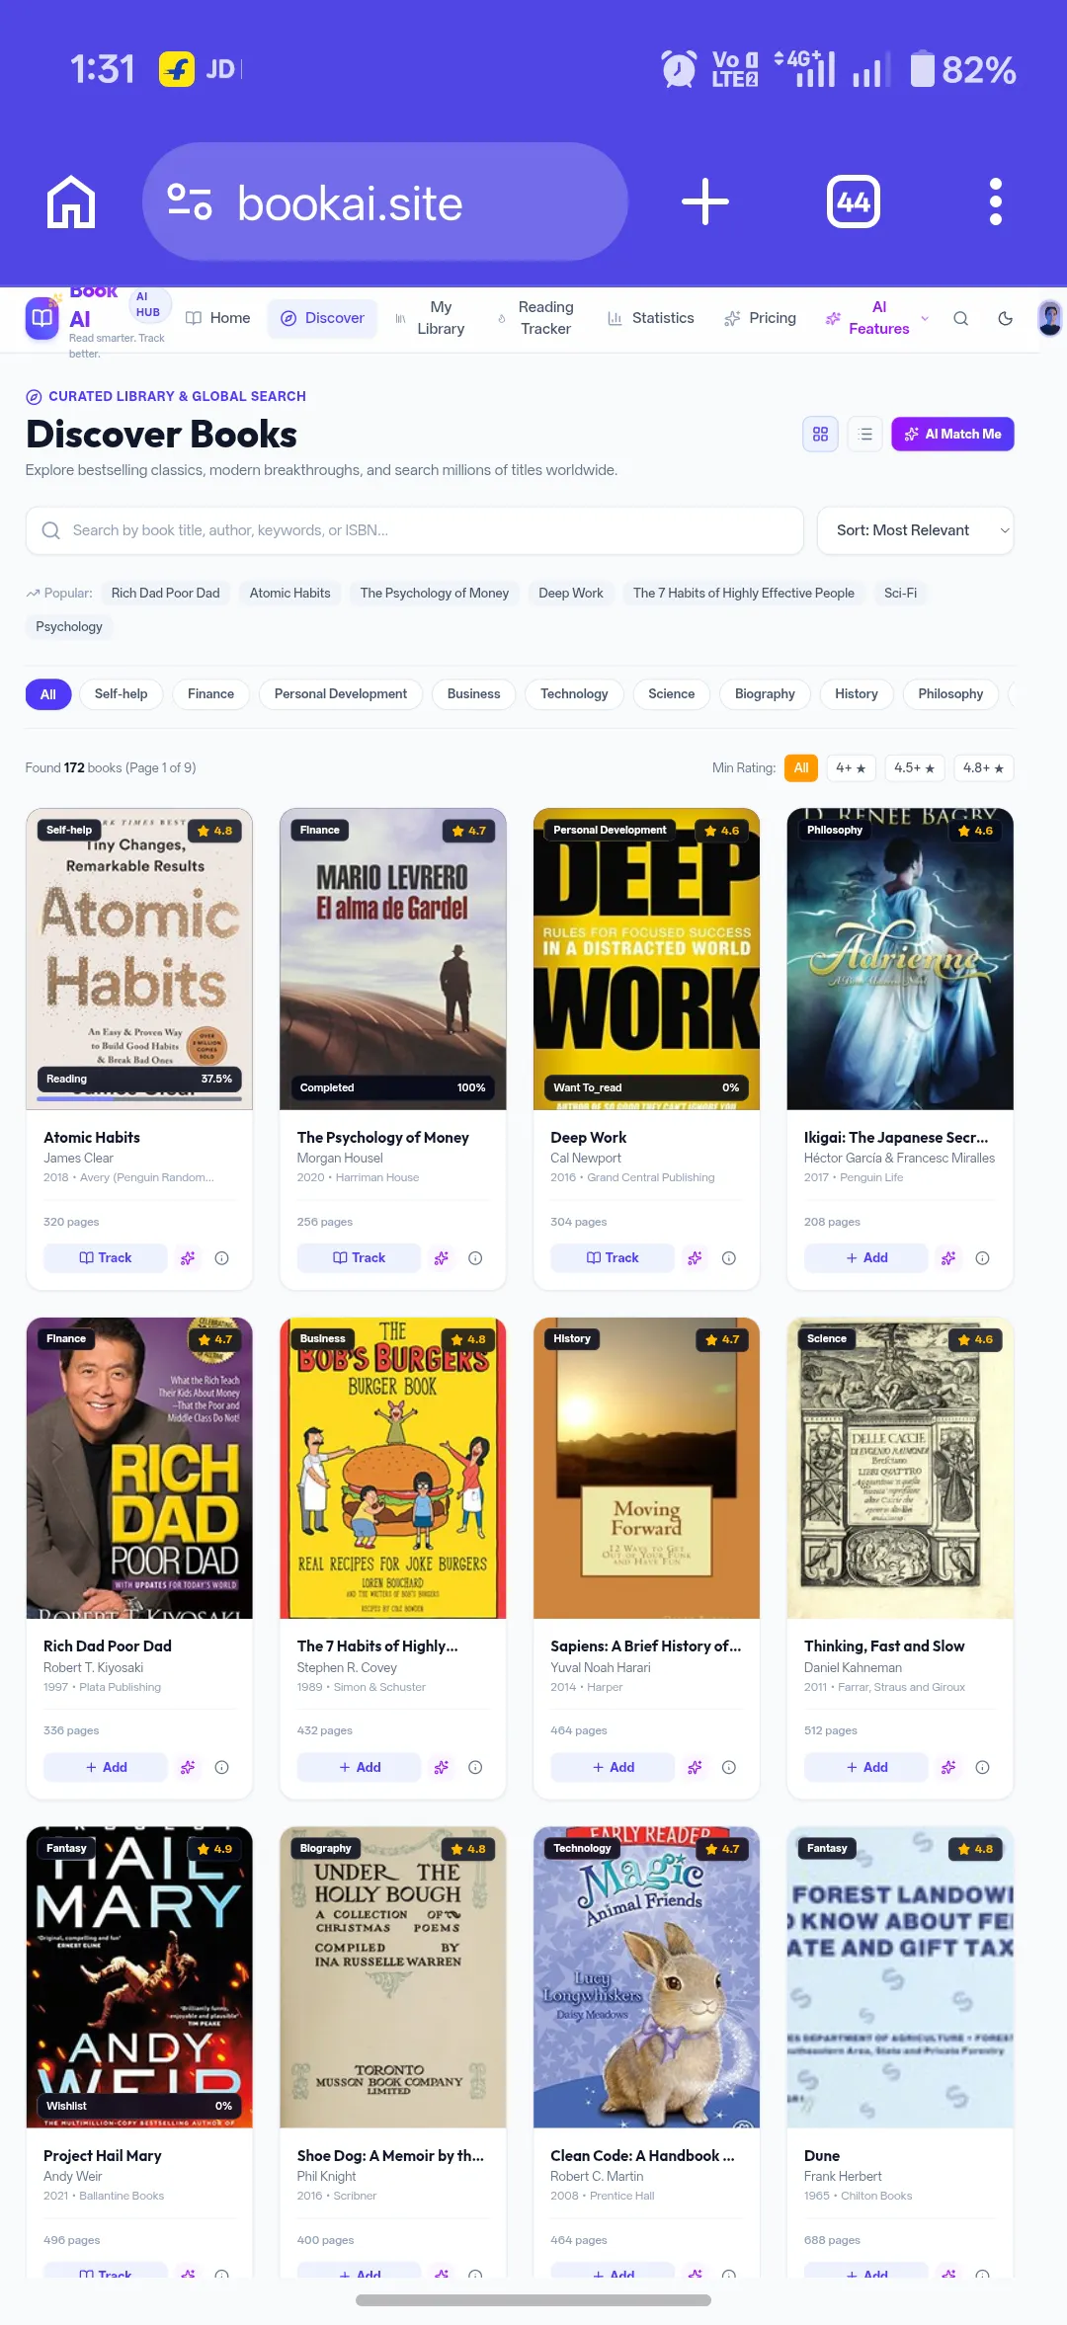The width and height of the screenshot is (1067, 2325).
Task: Set minimum rating to All
Action: [801, 767]
